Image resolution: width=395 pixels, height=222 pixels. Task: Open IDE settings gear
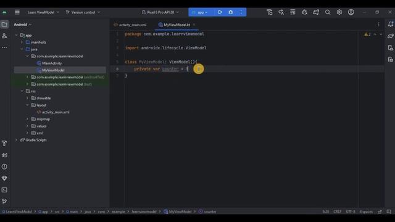click(x=339, y=12)
